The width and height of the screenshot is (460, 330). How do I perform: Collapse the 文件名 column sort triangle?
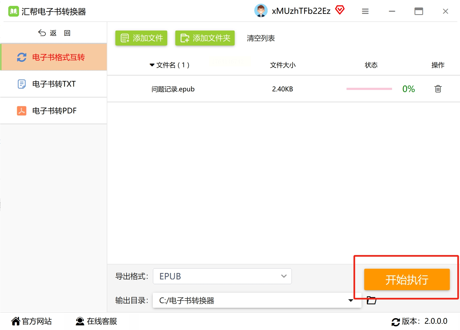(152, 65)
